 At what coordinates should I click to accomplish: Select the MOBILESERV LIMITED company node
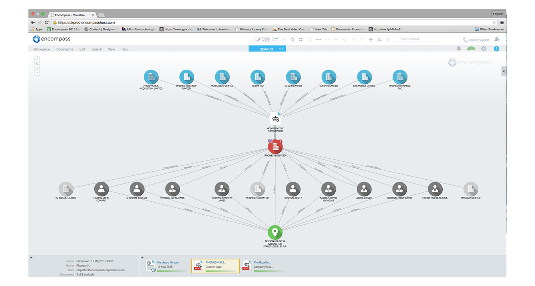222,77
